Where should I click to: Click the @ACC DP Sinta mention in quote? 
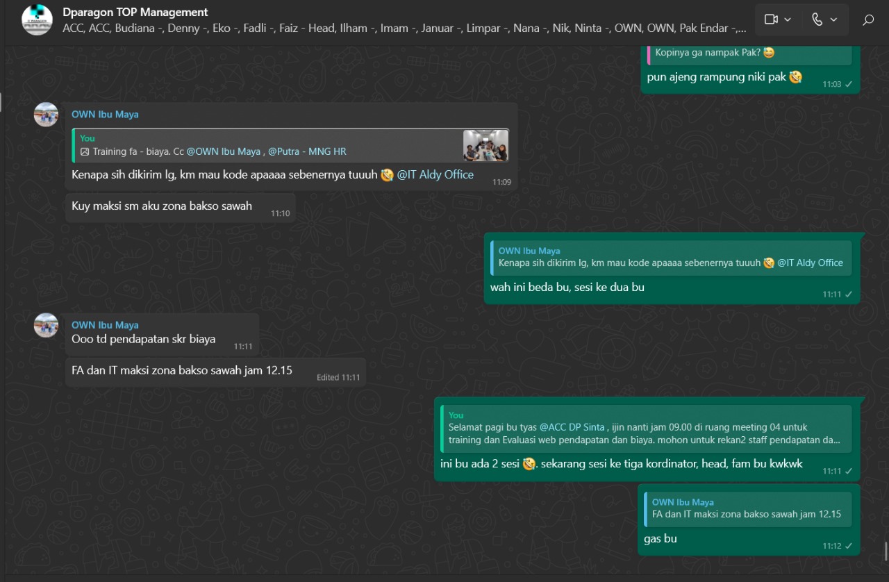point(572,427)
